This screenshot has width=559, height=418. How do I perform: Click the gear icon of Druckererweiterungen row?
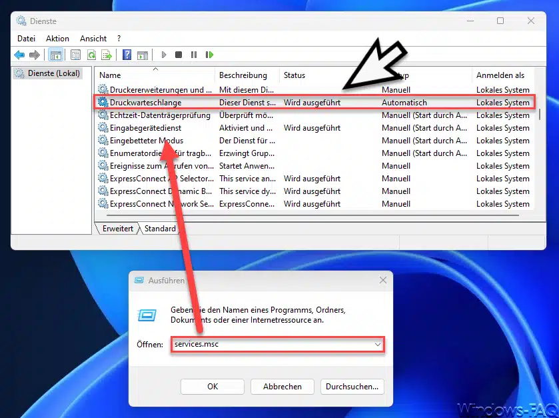103,89
